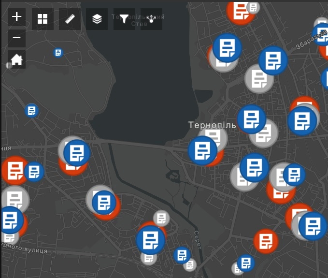Click blue document marker right of Тернопіль label
Image resolution: width=328 pixels, height=278 pixels.
coord(251,119)
